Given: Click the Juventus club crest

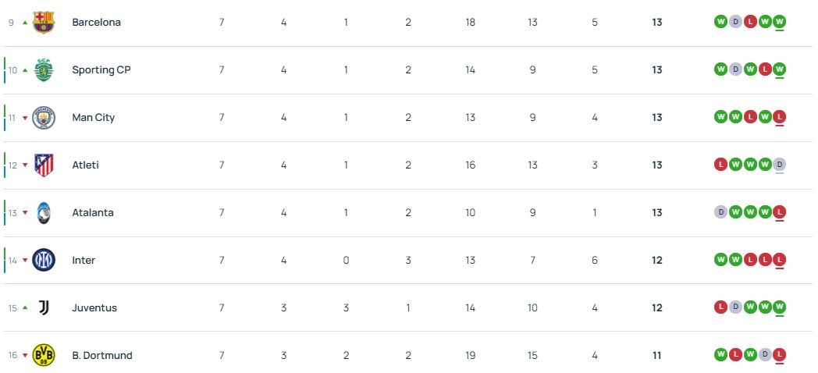Looking at the screenshot, I should [44, 308].
